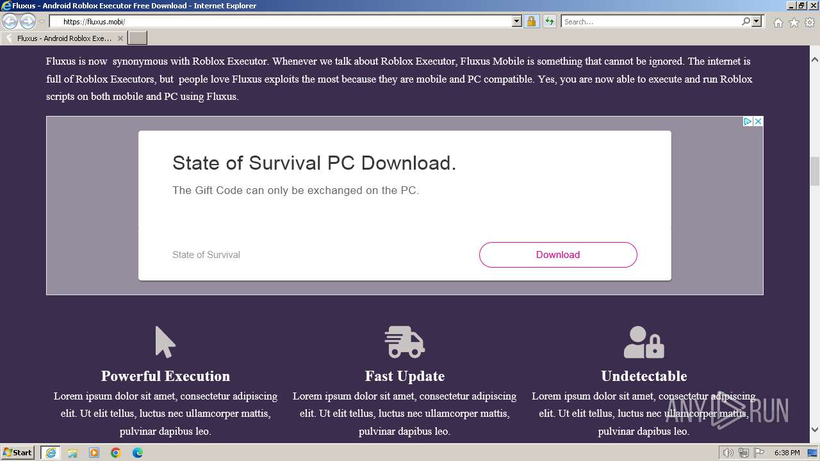Open a new blank tab

[138, 38]
